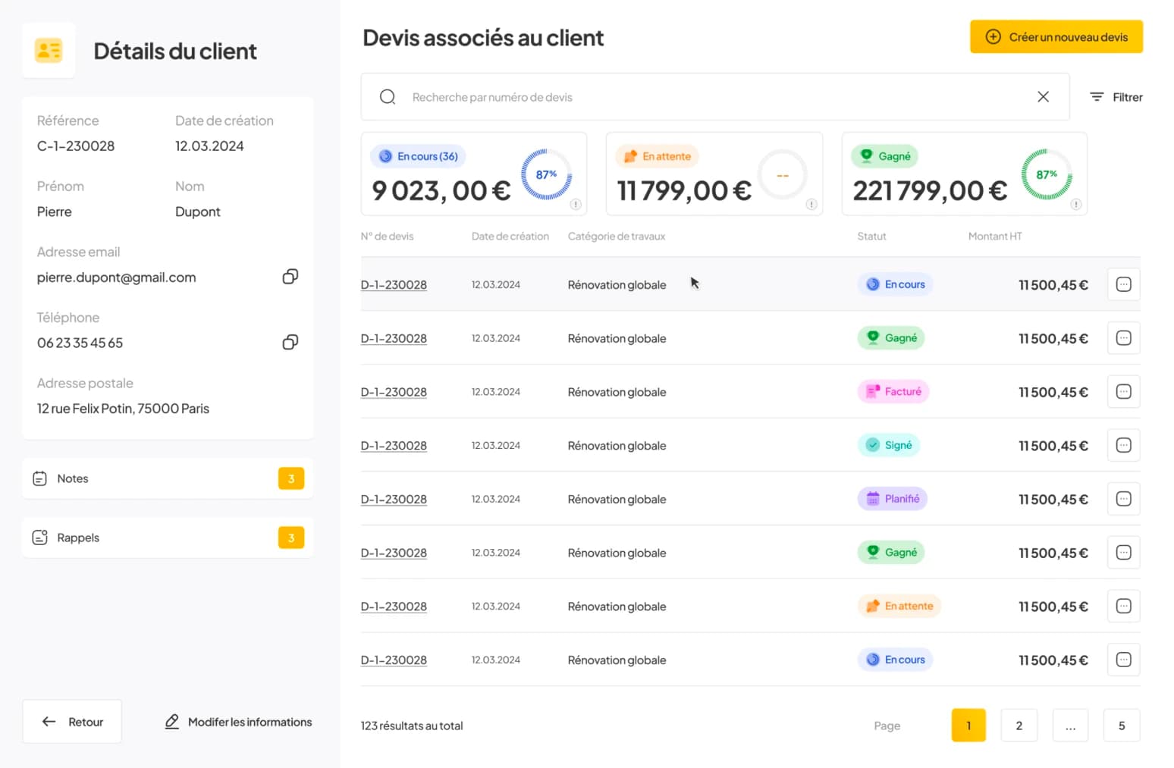1174x768 pixels.
Task: Open actions menu for the Facturé quote row
Action: pos(1123,392)
